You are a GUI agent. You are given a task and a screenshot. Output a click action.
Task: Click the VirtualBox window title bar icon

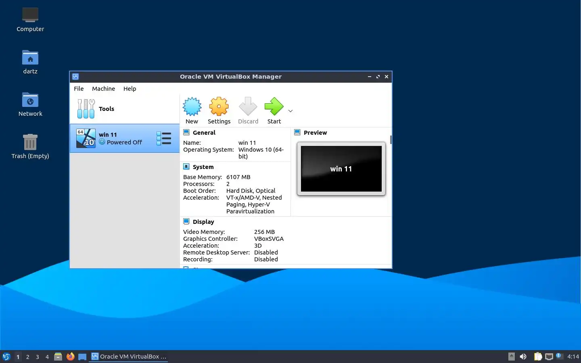[x=75, y=77]
